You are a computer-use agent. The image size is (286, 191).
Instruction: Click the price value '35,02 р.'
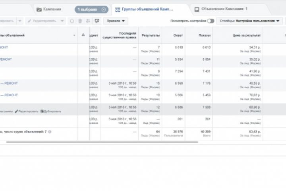(x=255, y=59)
